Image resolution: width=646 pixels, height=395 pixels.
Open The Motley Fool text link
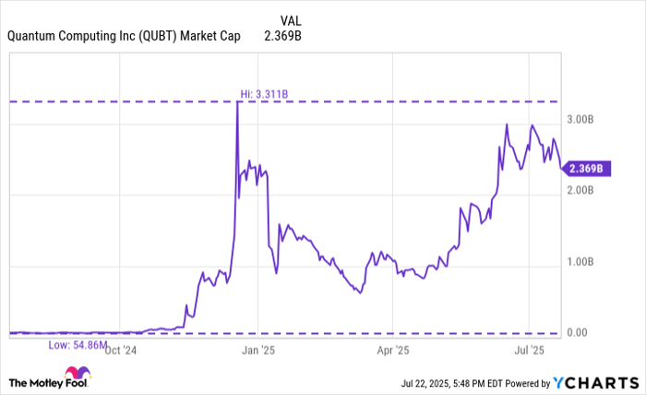coord(39,381)
